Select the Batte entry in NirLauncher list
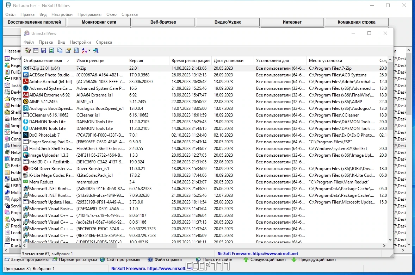Screen dimensions: 415x275 click(x=12, y=166)
